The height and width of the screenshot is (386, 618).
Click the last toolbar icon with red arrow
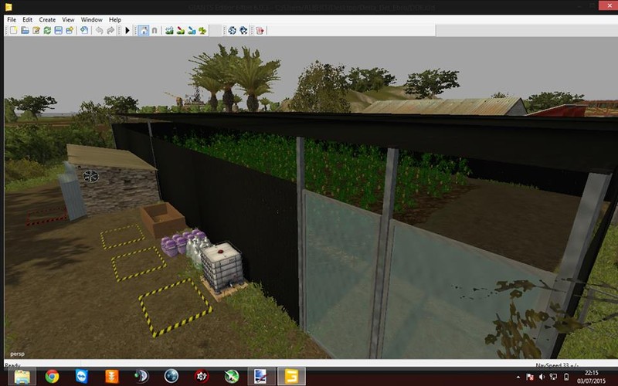click(x=260, y=31)
